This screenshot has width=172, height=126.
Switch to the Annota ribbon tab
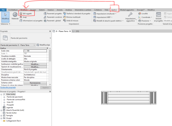click(x=60, y=10)
